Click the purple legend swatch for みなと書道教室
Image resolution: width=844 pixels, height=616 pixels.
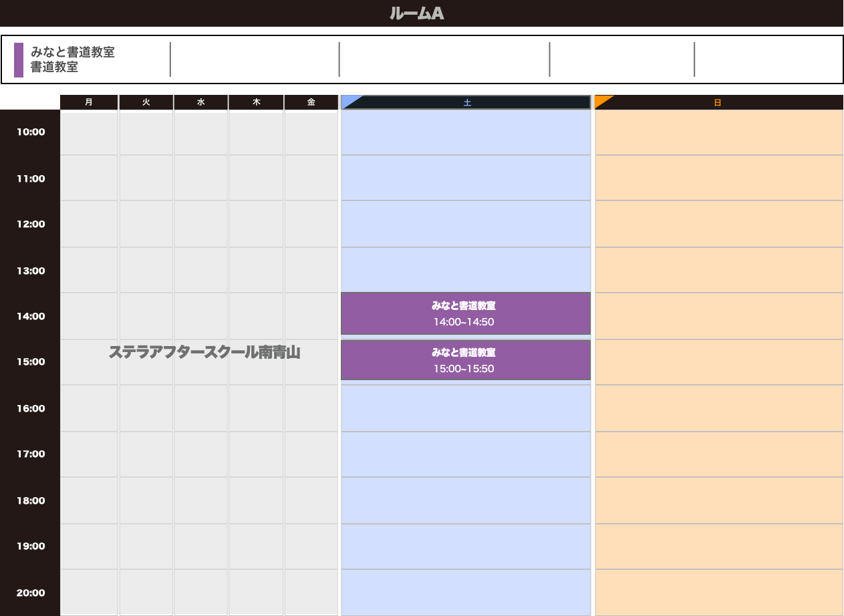click(19, 60)
